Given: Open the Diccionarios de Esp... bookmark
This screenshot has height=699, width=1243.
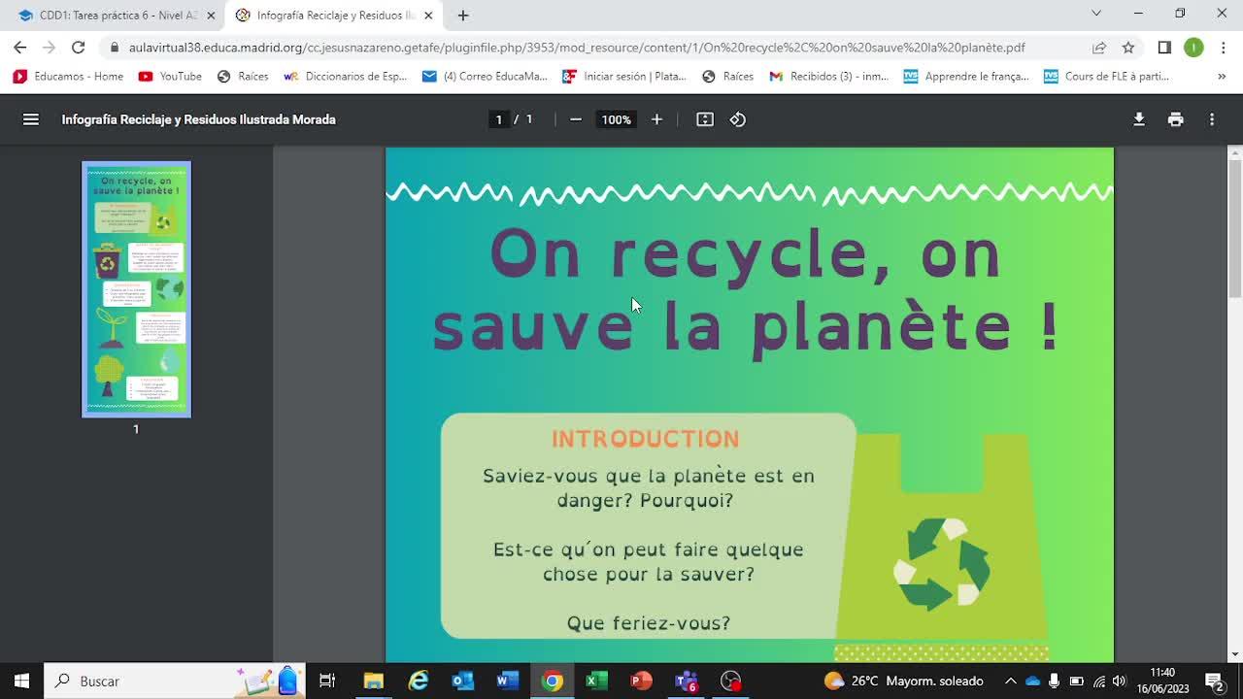Looking at the screenshot, I should 345,76.
